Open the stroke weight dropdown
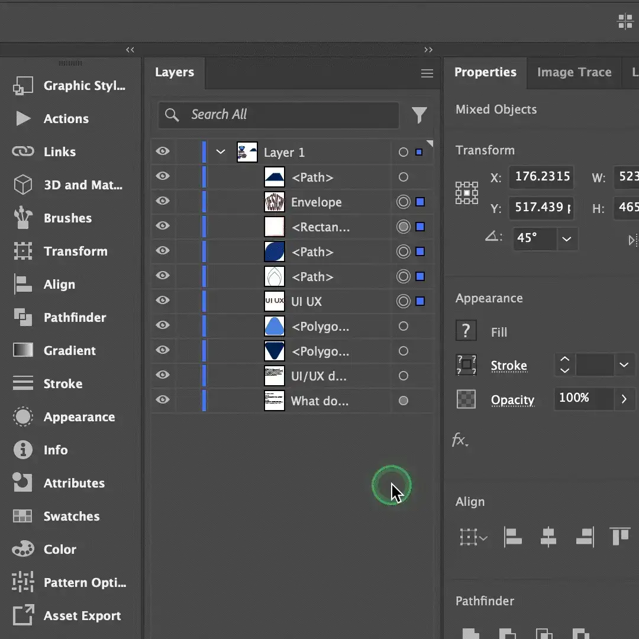Screen dimensions: 639x639 pos(624,365)
